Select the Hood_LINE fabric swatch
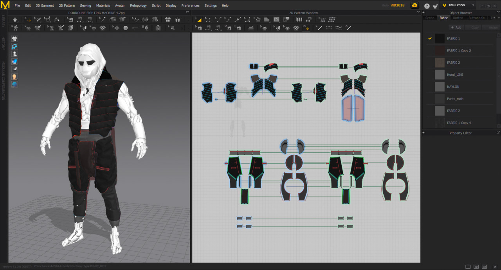Screen dimensions: 501x270 pyautogui.click(x=440, y=75)
